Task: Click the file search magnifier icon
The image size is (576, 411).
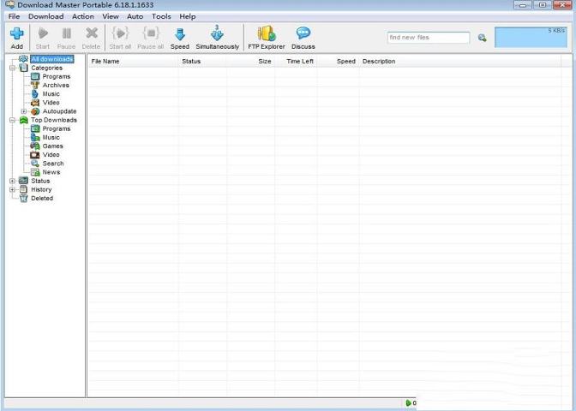Action: coord(482,38)
